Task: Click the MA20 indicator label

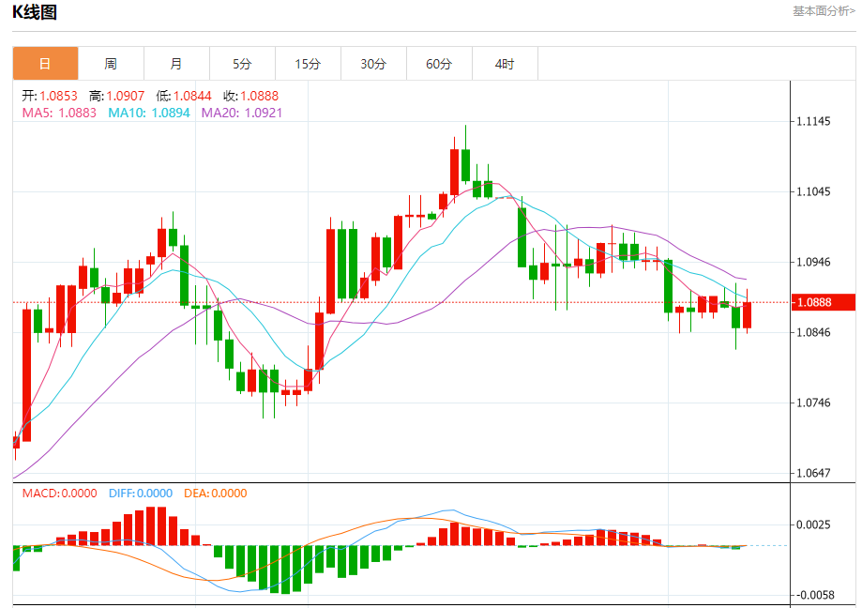Action: point(241,113)
